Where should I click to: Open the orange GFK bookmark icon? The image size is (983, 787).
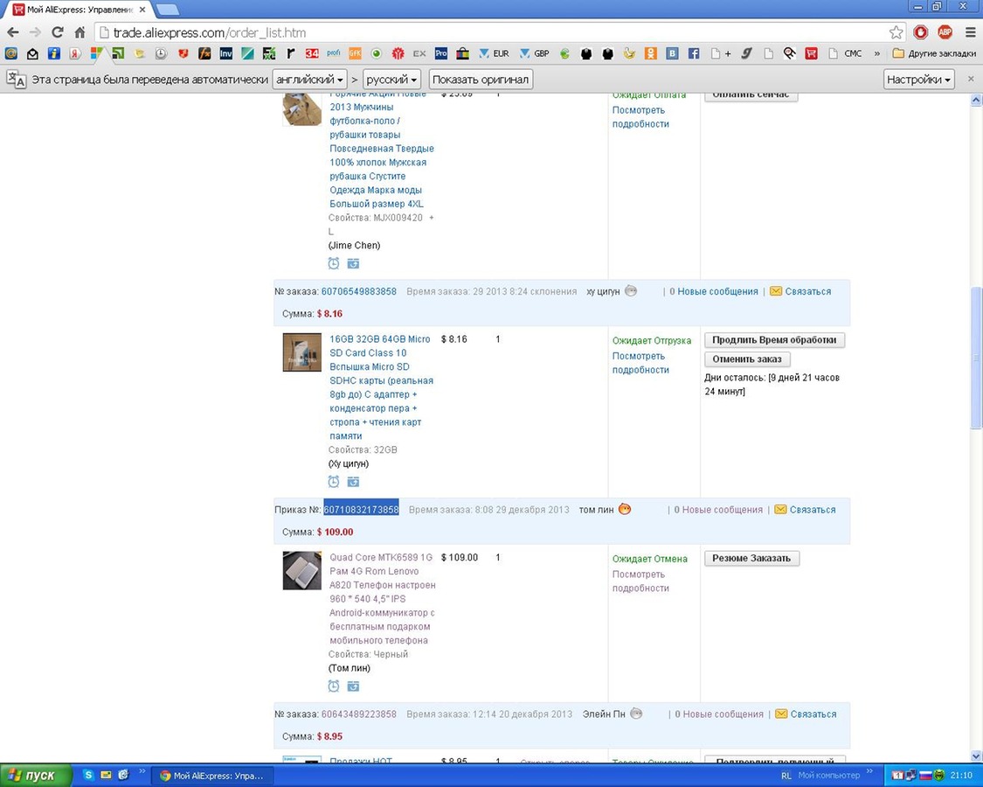355,54
